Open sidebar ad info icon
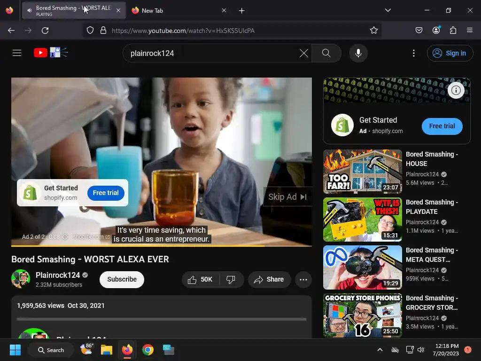This screenshot has width=481, height=361. pyautogui.click(x=456, y=90)
